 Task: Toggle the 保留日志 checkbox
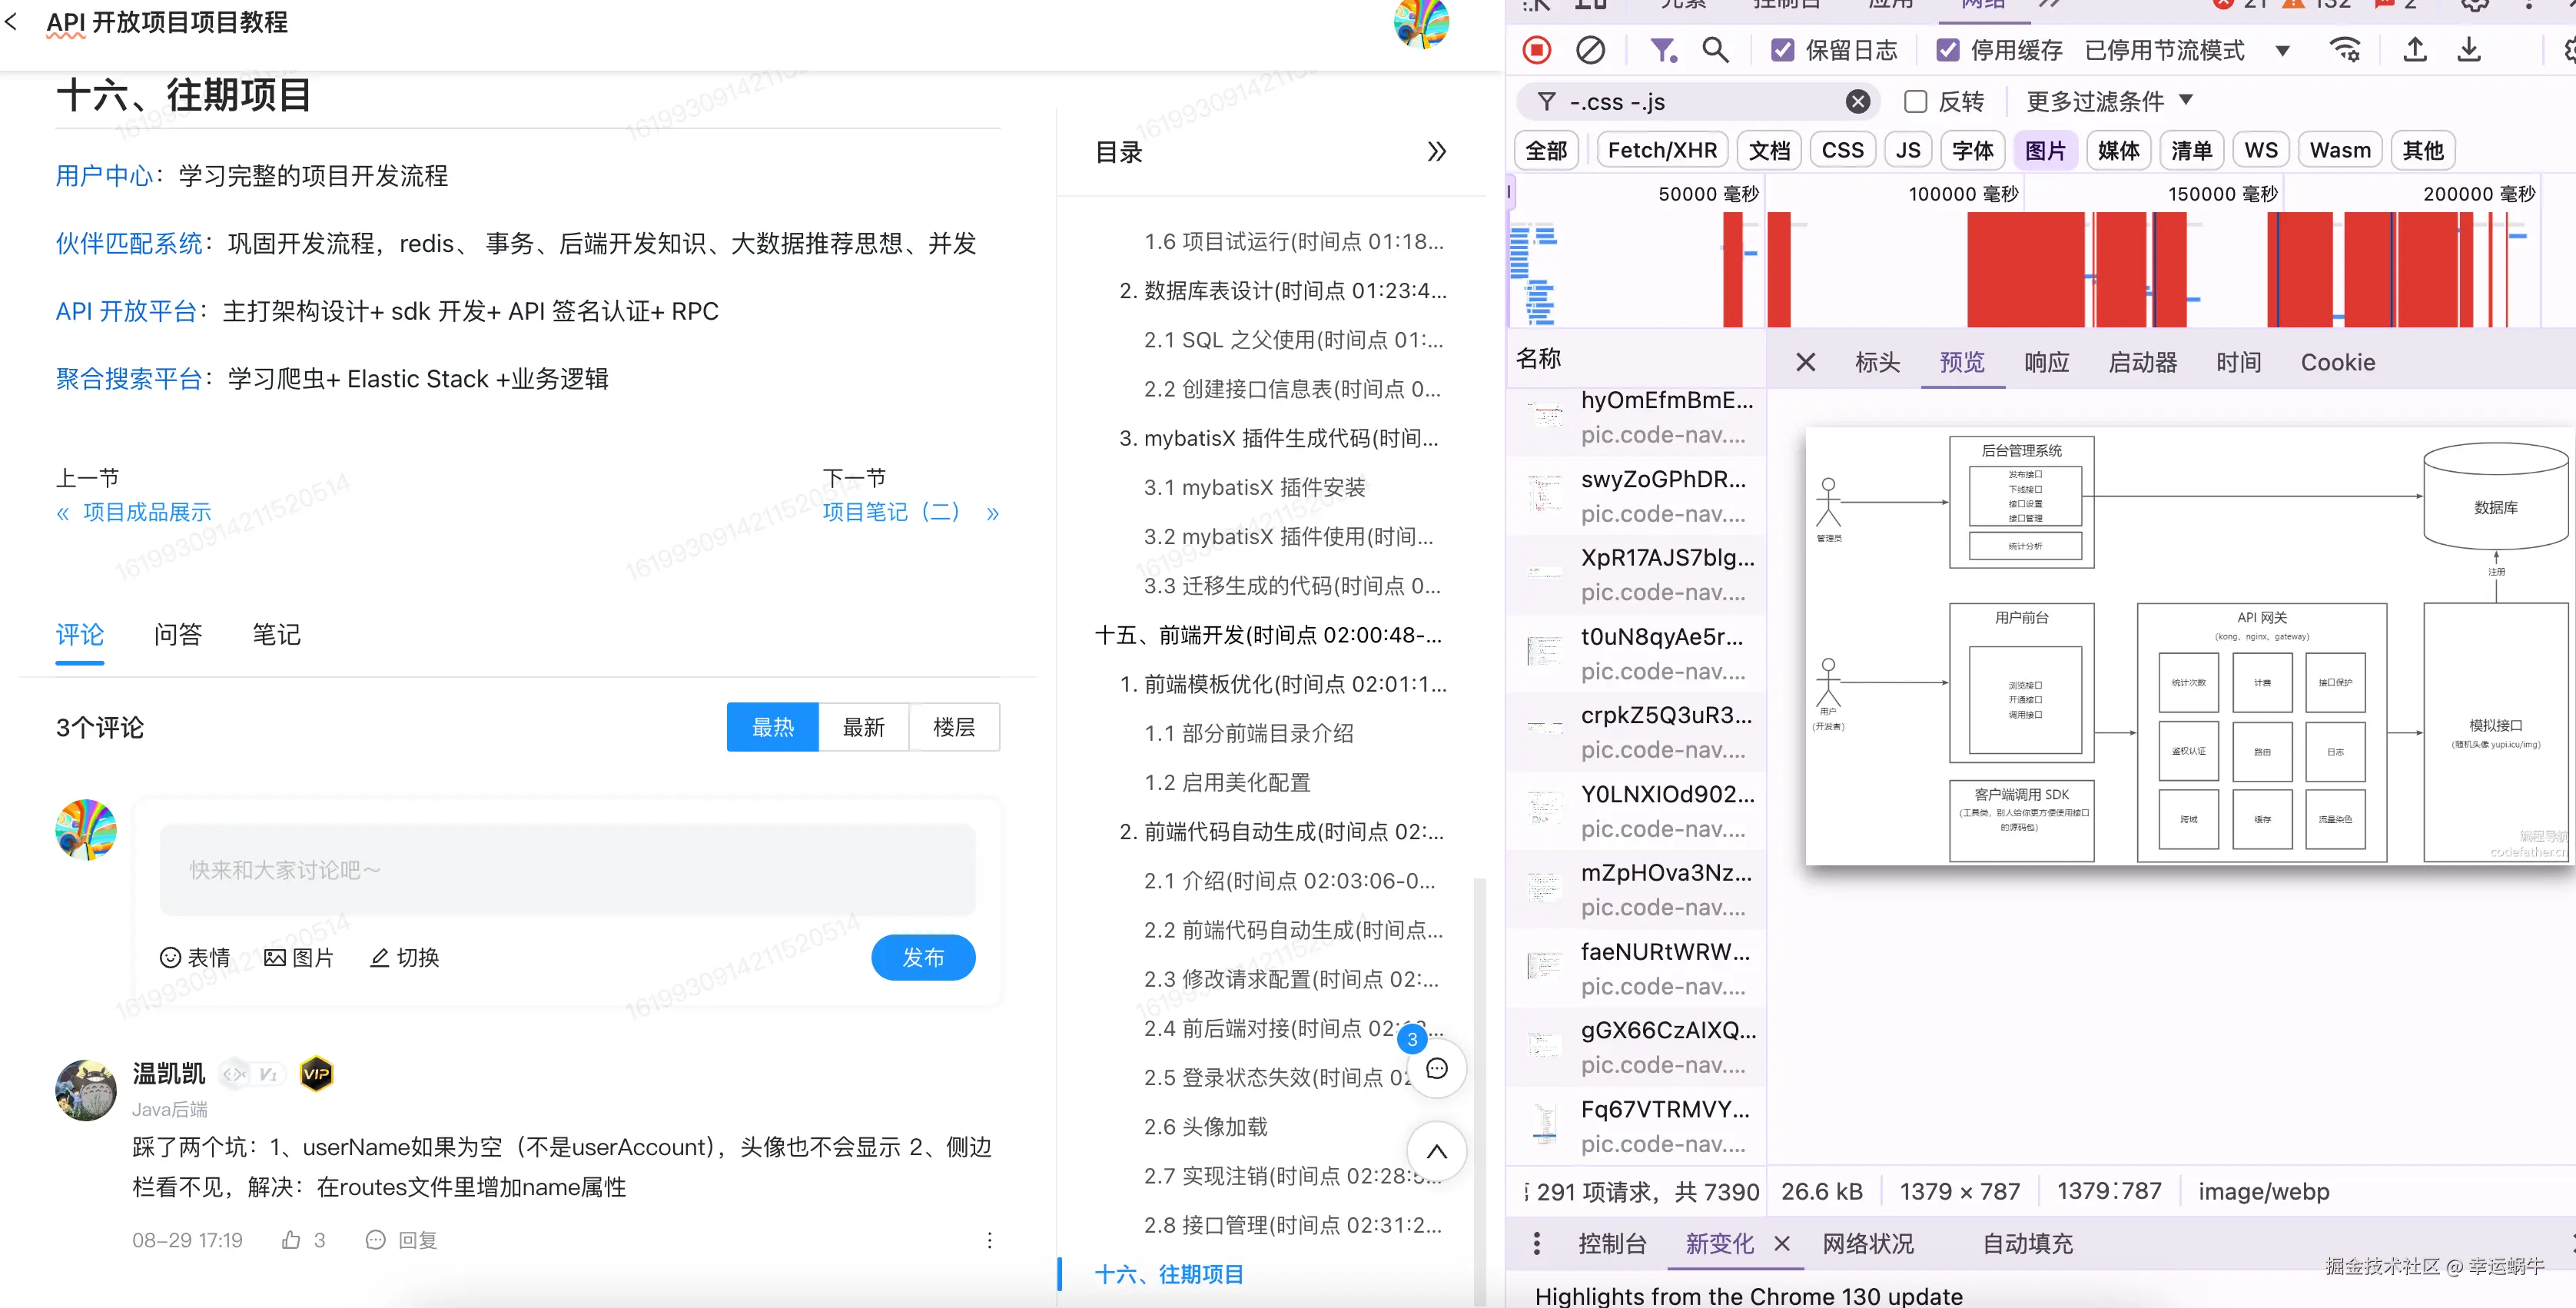1782,50
